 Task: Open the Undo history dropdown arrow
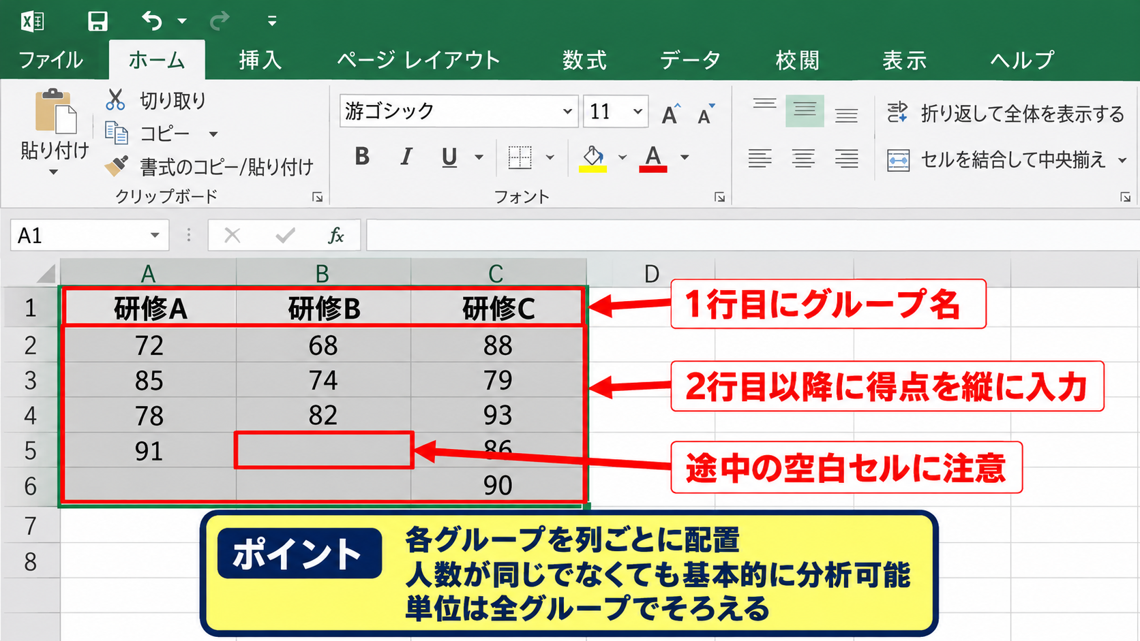coord(182,21)
